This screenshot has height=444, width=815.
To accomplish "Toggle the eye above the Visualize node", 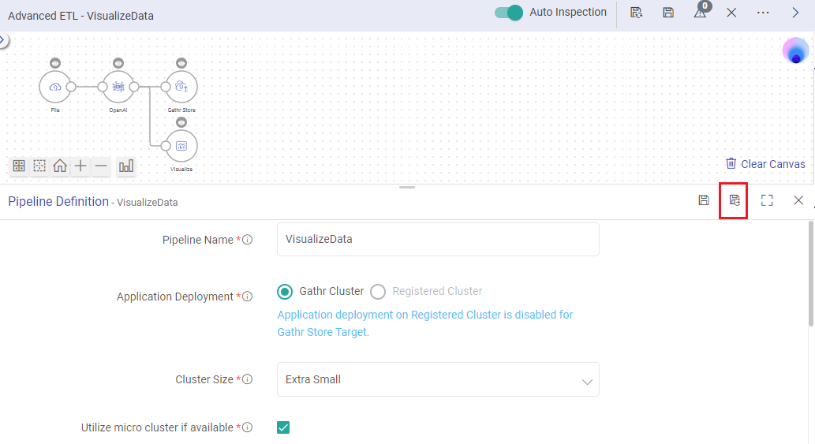I will (x=181, y=122).
